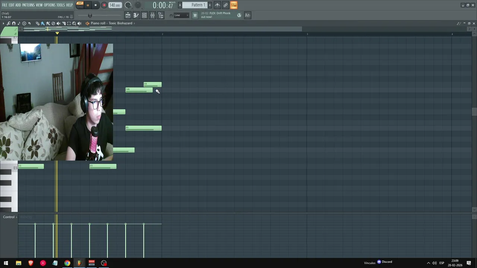Open Voicemeeter from the taskbar
The width and height of the screenshot is (477, 268).
92,263
